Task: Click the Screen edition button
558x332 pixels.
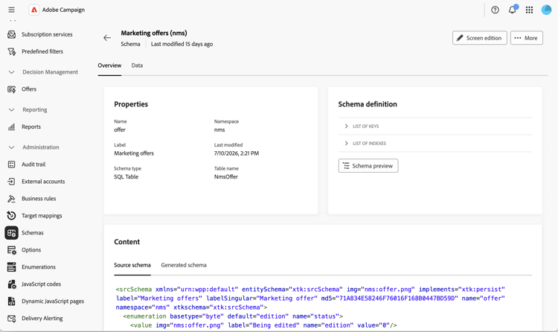Action: [x=480, y=38]
